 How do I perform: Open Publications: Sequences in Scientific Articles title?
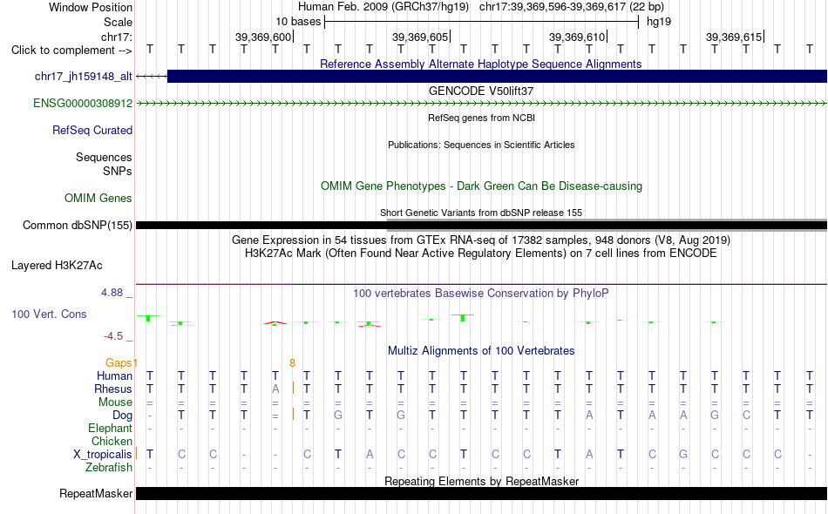point(481,145)
